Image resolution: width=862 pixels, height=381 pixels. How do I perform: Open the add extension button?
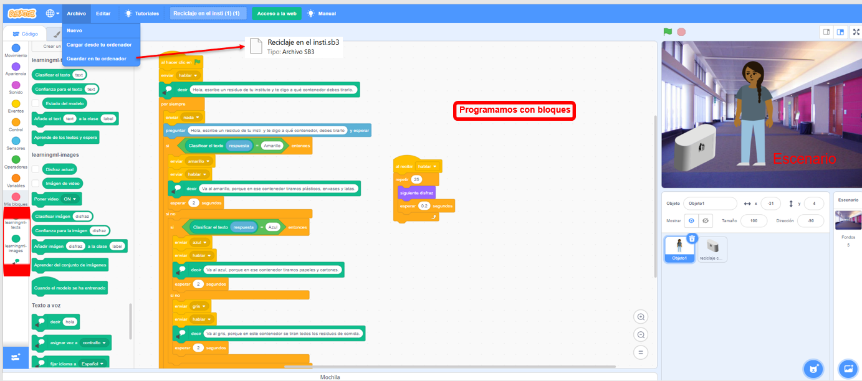[16, 357]
